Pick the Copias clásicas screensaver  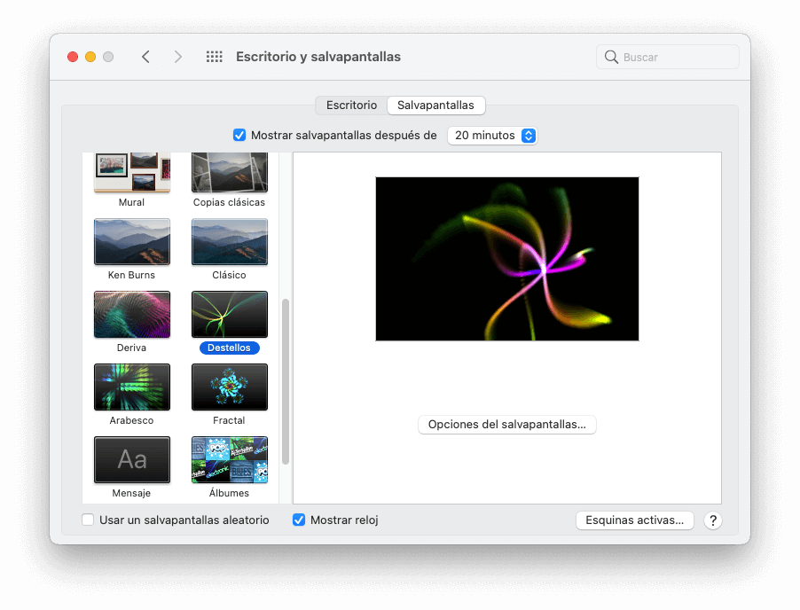229,171
